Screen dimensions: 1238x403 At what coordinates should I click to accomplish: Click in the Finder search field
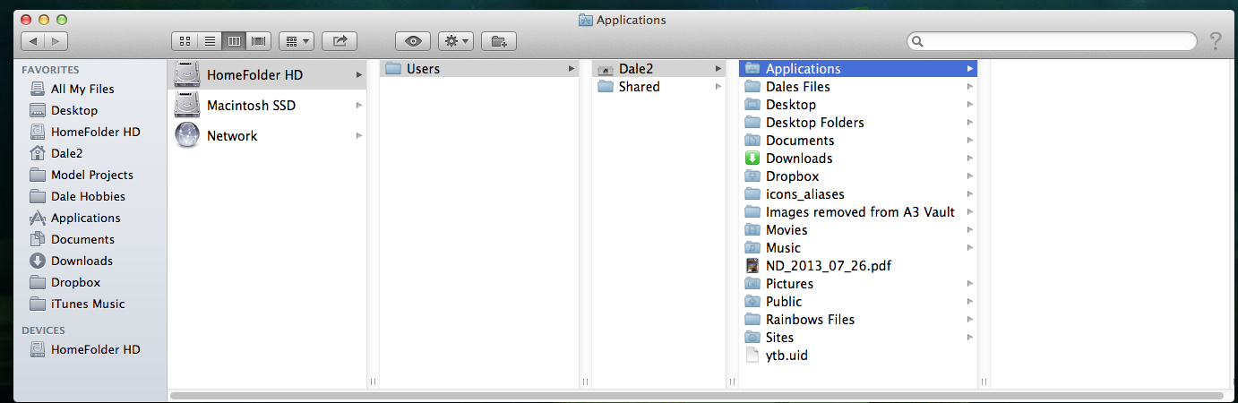[x=1052, y=41]
